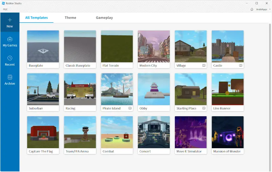
Task: Select the Baseplate template thumbnail
Action: tap(43, 47)
